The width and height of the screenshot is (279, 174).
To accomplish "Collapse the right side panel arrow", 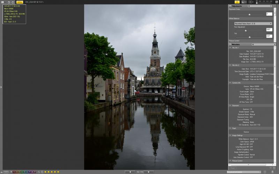I will tap(278, 87).
